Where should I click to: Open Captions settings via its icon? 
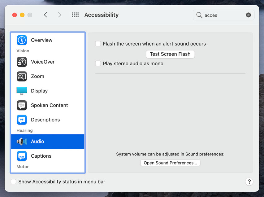[x=21, y=156]
